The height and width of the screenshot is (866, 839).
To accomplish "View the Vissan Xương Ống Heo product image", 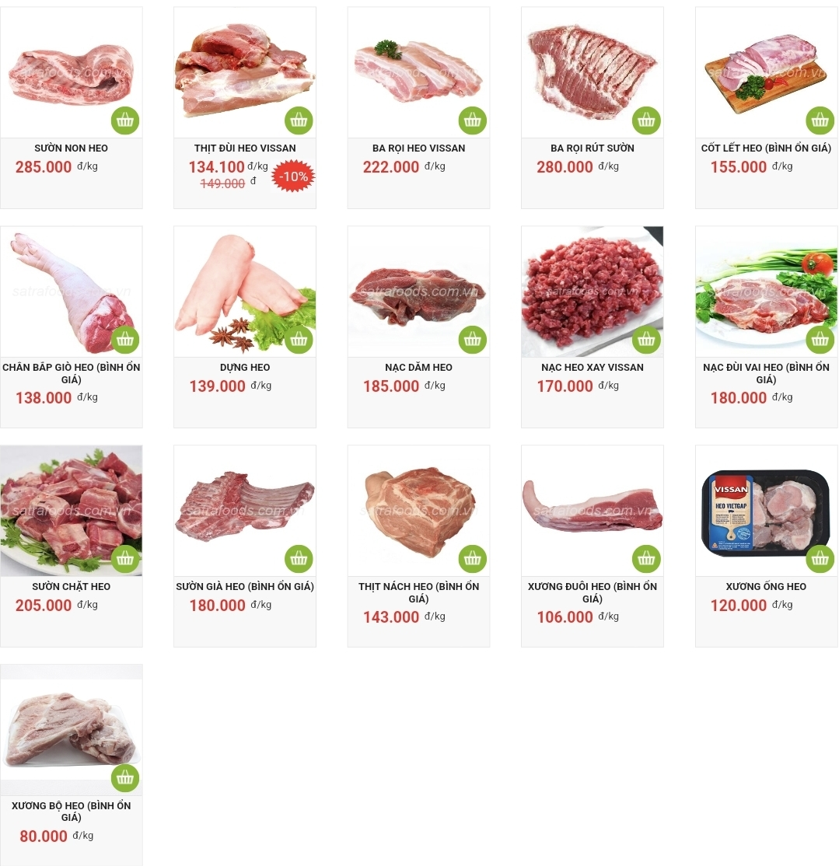I will point(766,511).
